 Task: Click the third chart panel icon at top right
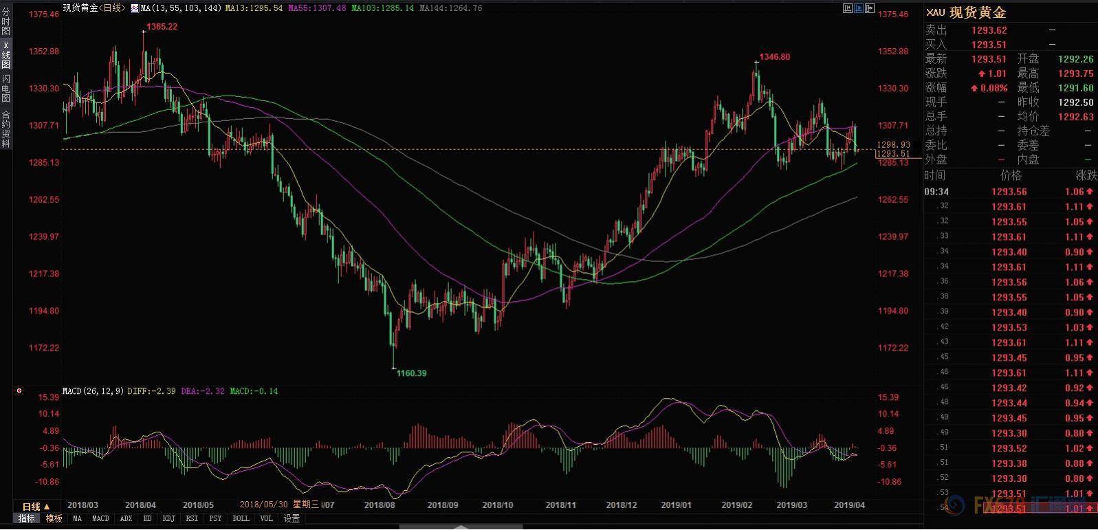coord(870,8)
